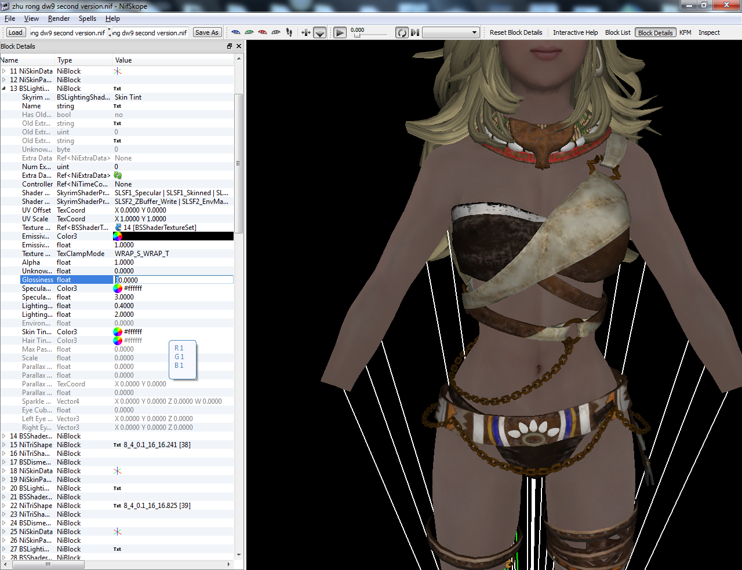Click the Load button
Image resolution: width=742 pixels, height=570 pixels.
(16, 32)
